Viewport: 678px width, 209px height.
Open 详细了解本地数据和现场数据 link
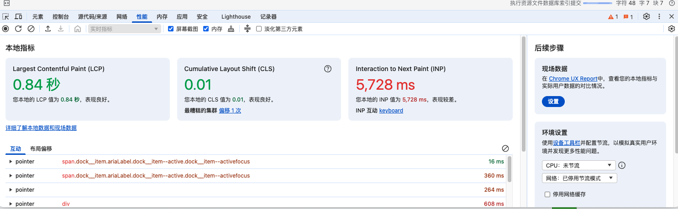click(41, 128)
